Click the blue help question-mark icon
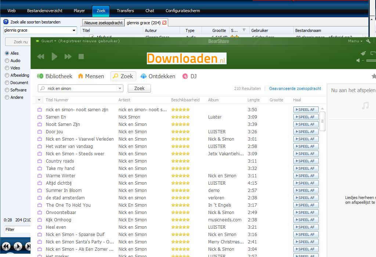 click(x=6, y=22)
